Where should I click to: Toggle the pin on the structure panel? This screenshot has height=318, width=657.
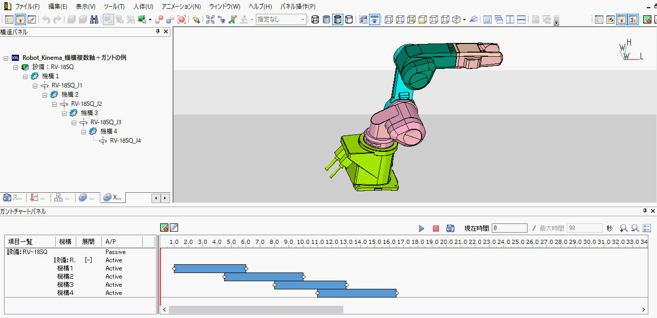(158, 32)
